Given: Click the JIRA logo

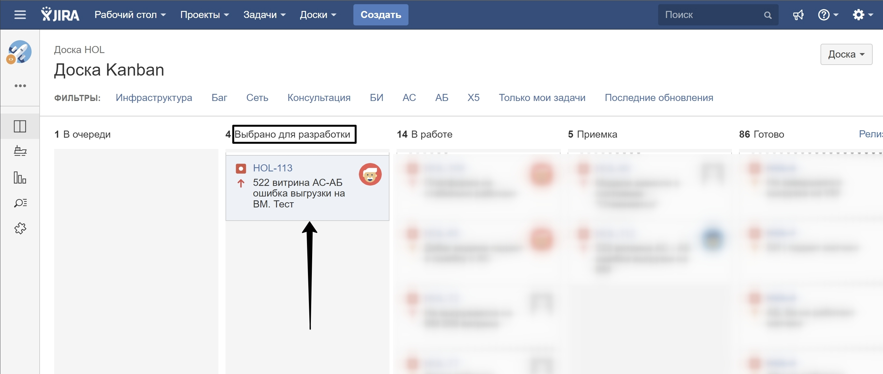Looking at the screenshot, I should (x=60, y=14).
